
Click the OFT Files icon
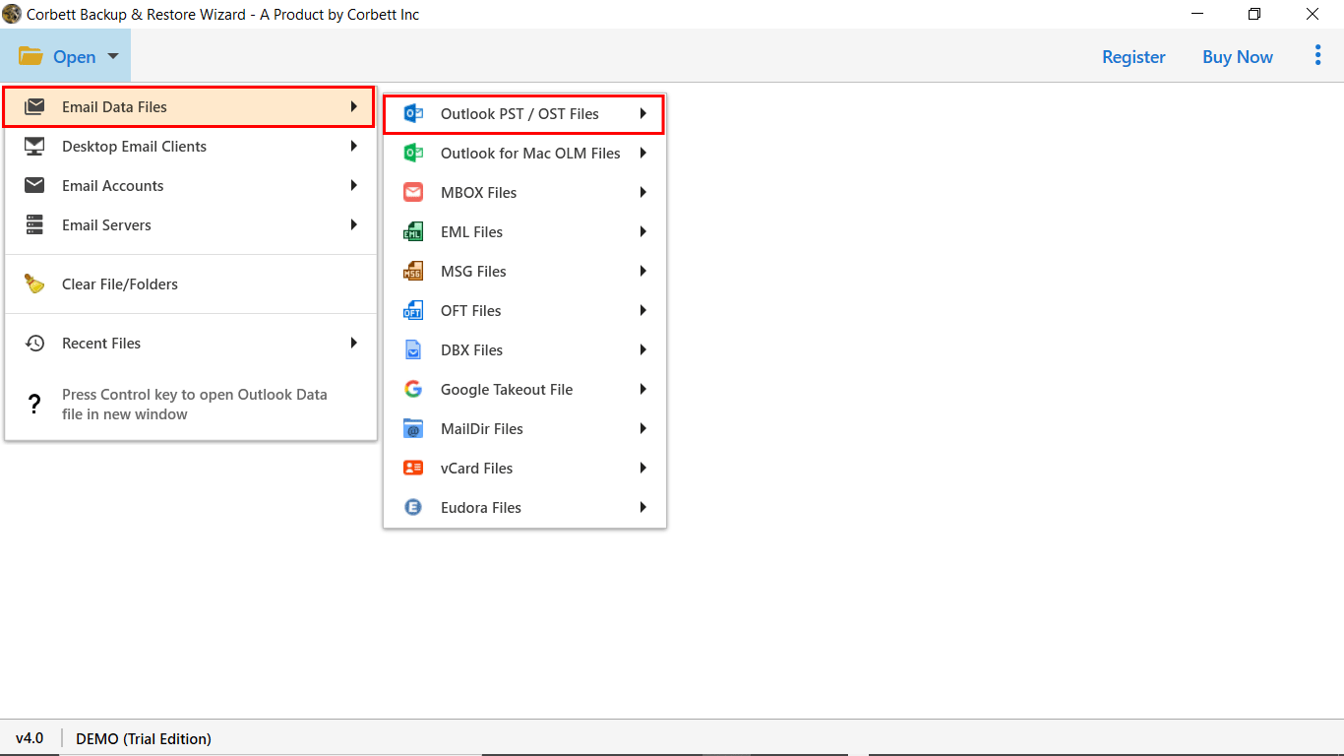[x=413, y=311]
